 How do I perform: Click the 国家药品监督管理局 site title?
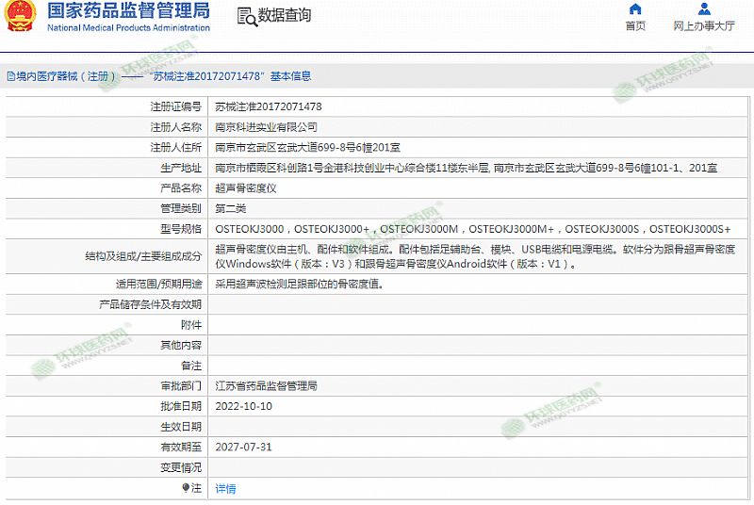pyautogui.click(x=128, y=12)
